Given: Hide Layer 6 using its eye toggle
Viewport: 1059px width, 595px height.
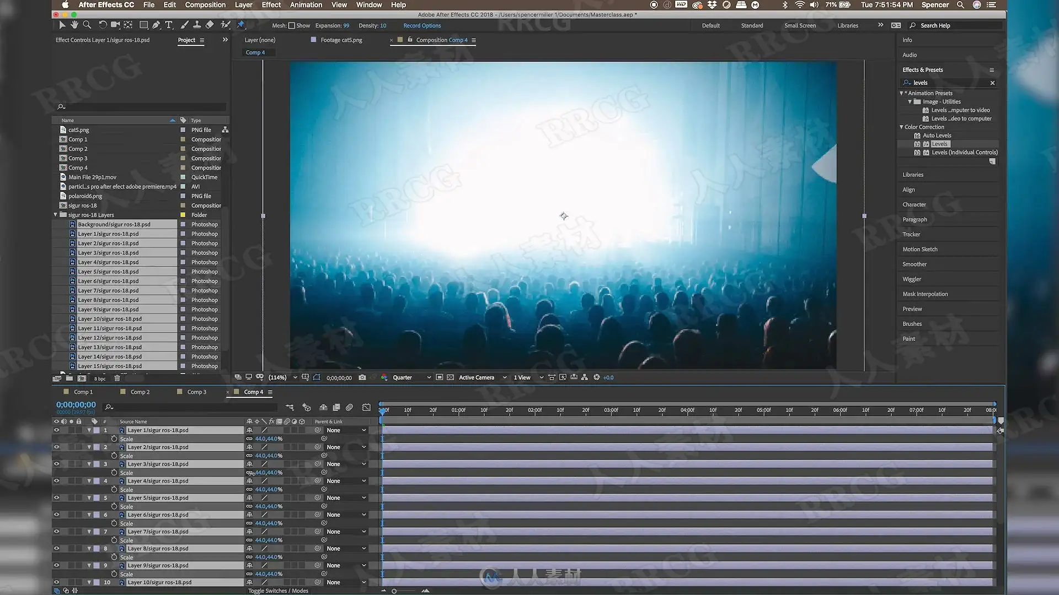Looking at the screenshot, I should pyautogui.click(x=56, y=515).
